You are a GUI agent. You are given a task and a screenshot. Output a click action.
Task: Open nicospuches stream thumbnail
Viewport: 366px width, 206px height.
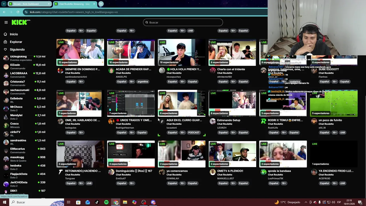182,52
